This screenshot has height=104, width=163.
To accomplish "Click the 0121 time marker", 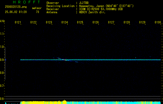I will [18, 22].
